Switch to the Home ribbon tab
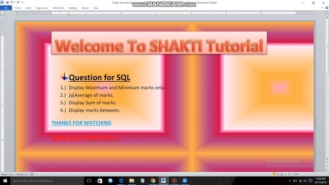Viewport: 329px width, 185px height. [x=18, y=8]
